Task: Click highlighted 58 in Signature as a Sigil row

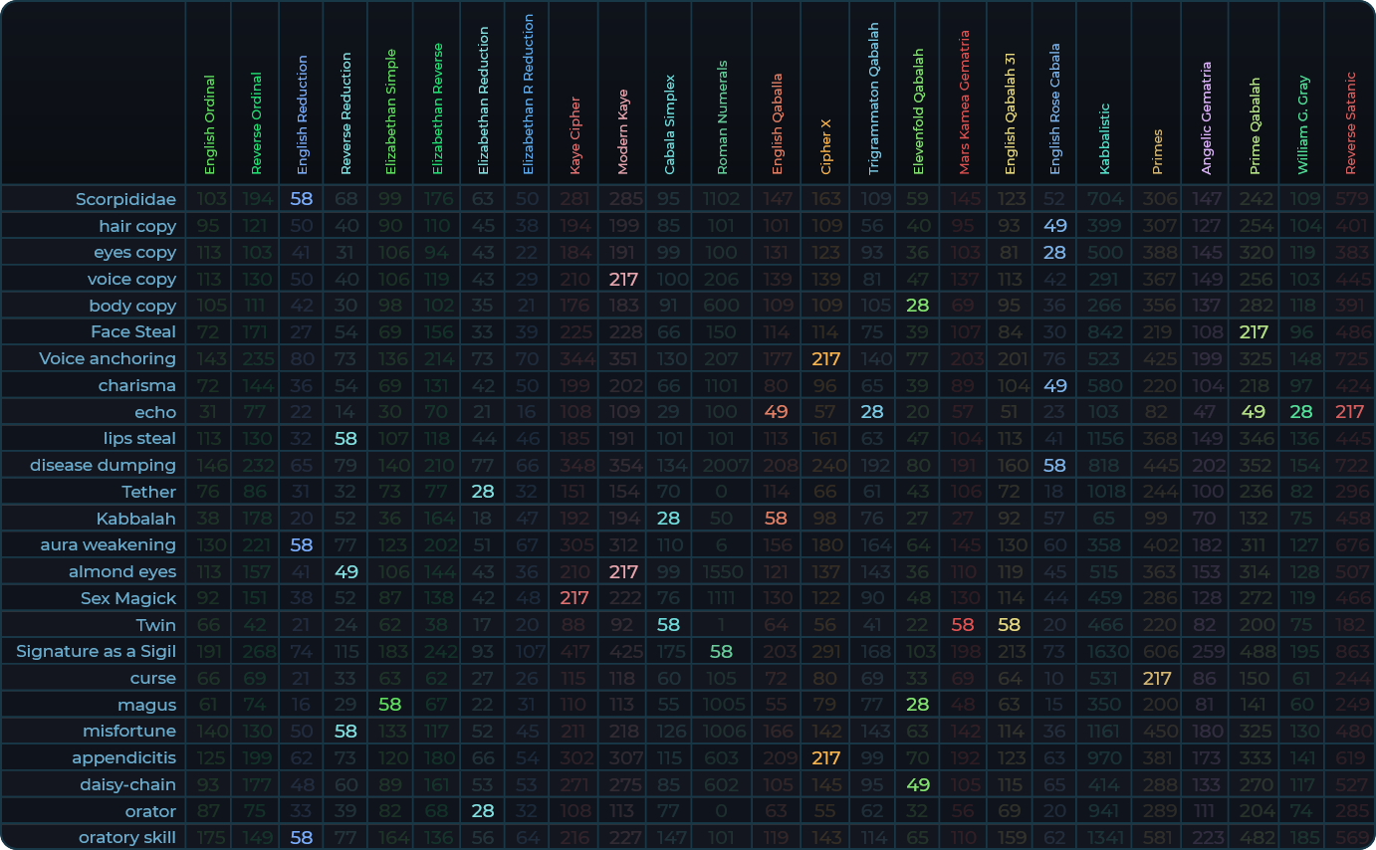Action: (x=722, y=651)
